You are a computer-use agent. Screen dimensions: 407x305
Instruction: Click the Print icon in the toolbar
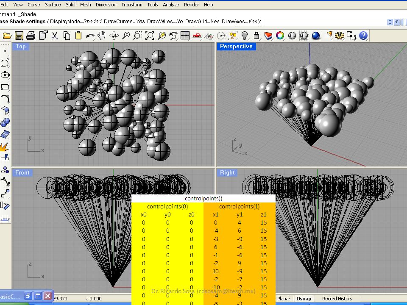(31, 36)
